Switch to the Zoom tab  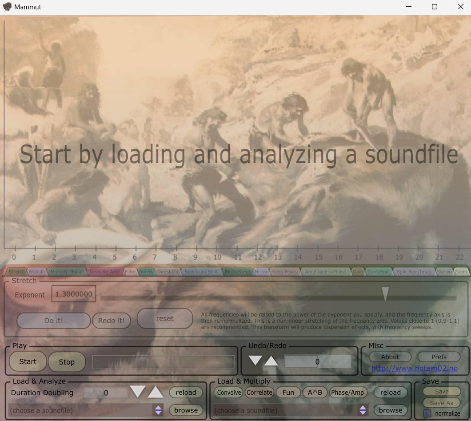click(x=461, y=272)
